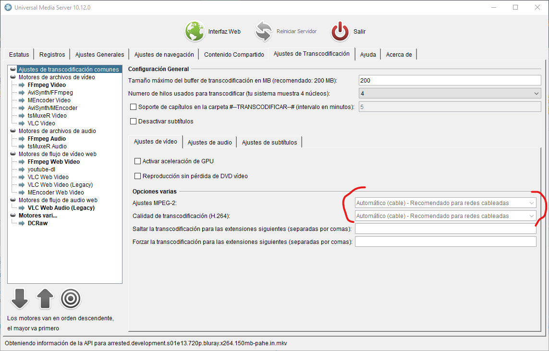Open the Registros tab
This screenshot has height=351, width=549.
pyautogui.click(x=52, y=55)
